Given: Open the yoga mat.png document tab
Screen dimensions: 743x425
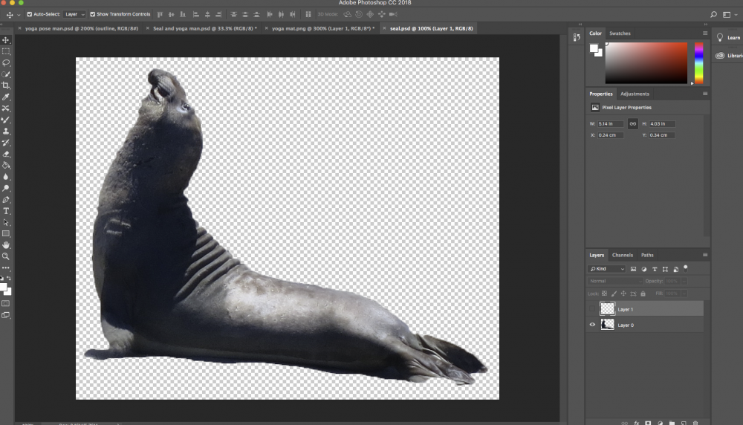Looking at the screenshot, I should coord(322,28).
